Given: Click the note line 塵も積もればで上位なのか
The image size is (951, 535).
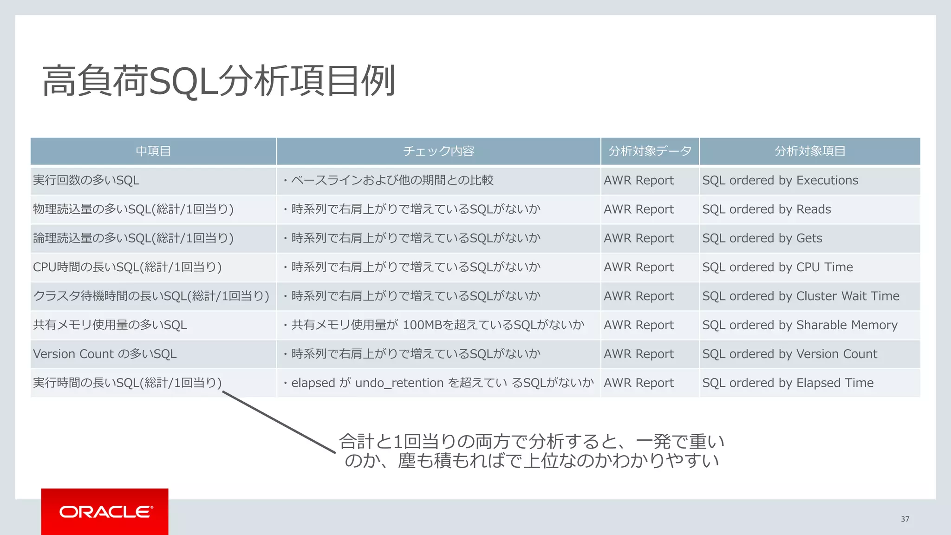Looking at the screenshot, I should coord(532,460).
